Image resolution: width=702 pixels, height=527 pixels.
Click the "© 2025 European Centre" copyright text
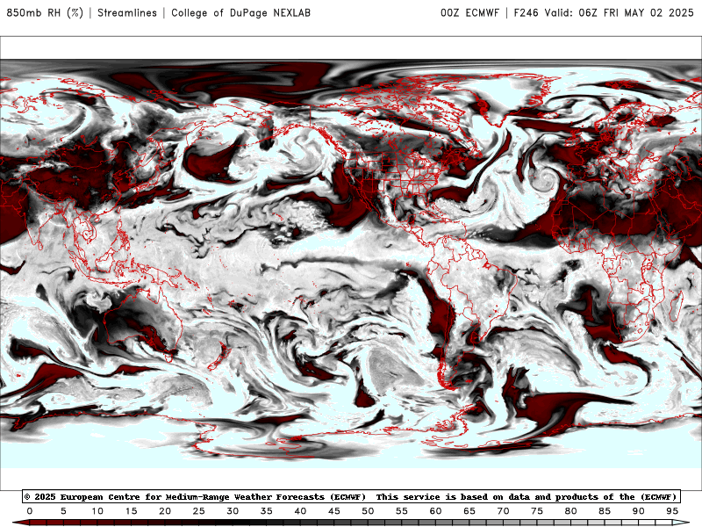[82, 496]
